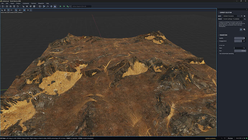Open the Commands menu
Screen dimensions: 248x140
coord(26,3)
